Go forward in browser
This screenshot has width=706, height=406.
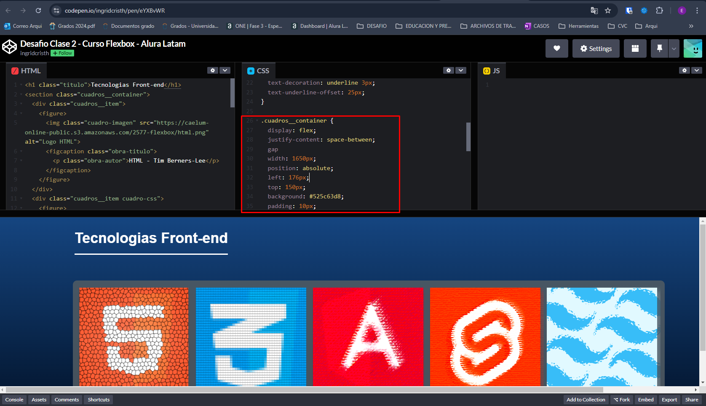(23, 11)
